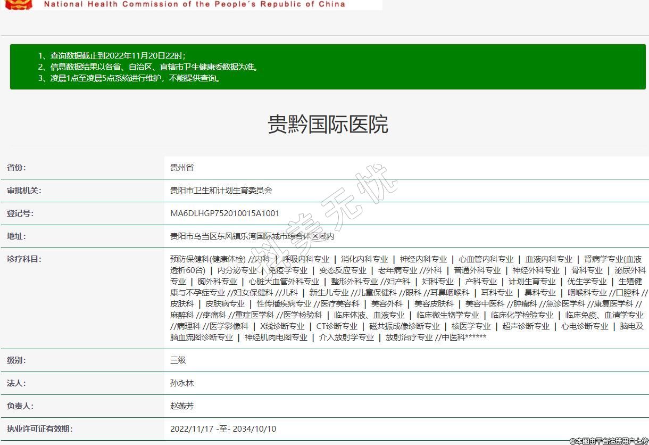Click the hospital title 贵黔国际医院
This screenshot has width=649, height=445.
click(x=328, y=124)
